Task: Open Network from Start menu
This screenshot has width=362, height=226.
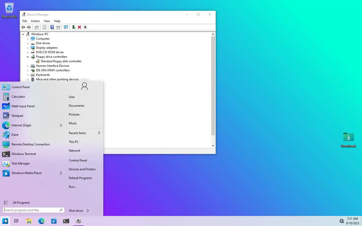Action: pos(75,151)
